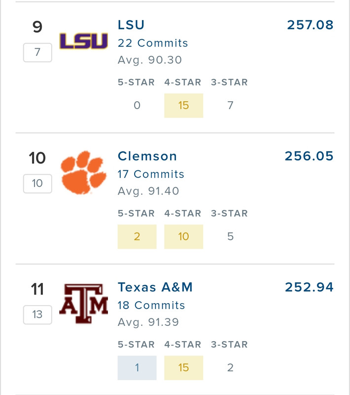Click LSU's 257.08 points score
Image resolution: width=350 pixels, height=395 pixels.
310,25
